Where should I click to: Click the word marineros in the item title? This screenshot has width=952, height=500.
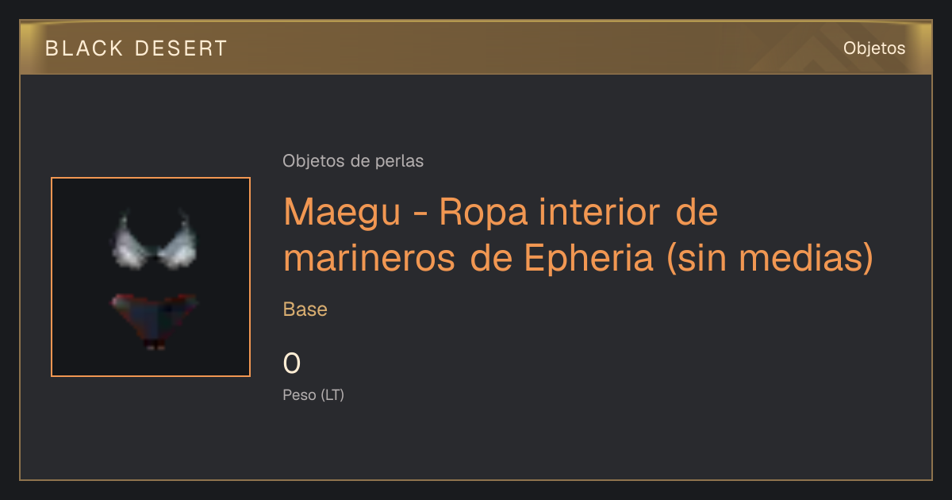coord(370,259)
